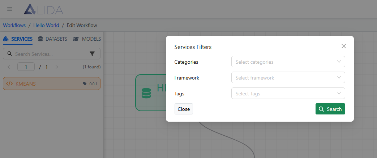Expand categories list via its chevron
The image size is (377, 158).
[x=339, y=62]
